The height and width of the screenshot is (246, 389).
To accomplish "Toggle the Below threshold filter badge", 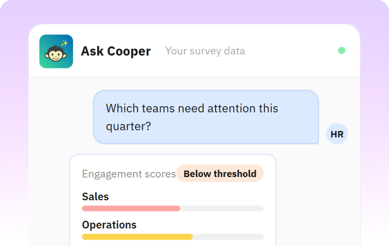I will point(220,174).
